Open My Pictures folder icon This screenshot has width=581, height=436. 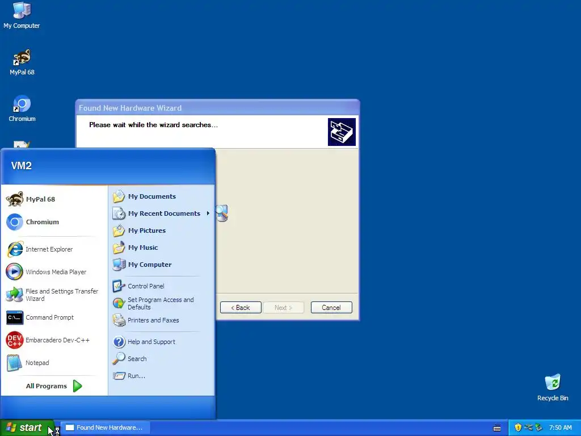(x=119, y=230)
